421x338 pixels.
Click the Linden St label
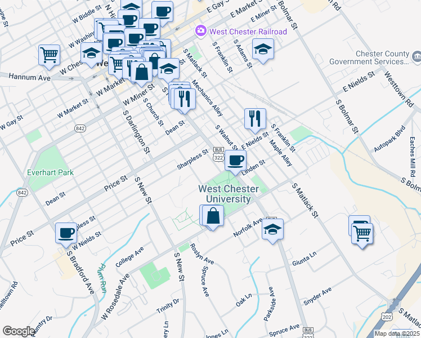click(x=253, y=168)
